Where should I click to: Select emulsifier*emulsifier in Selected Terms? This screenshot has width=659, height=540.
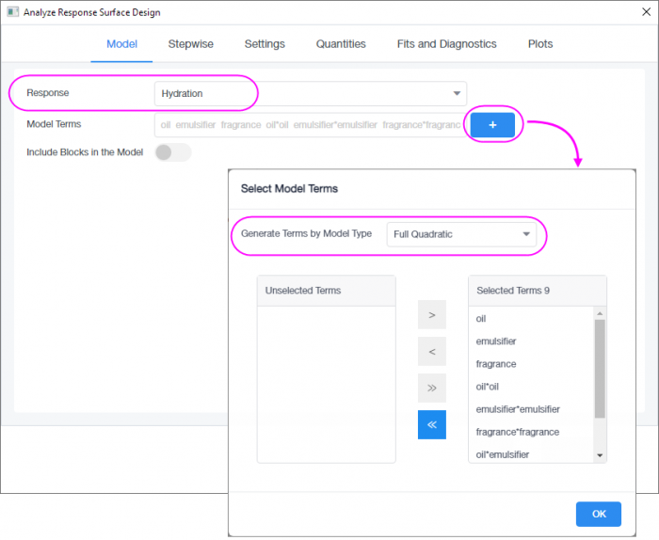(x=518, y=409)
